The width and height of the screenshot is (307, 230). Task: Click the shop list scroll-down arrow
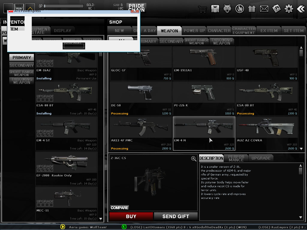coord(301,149)
